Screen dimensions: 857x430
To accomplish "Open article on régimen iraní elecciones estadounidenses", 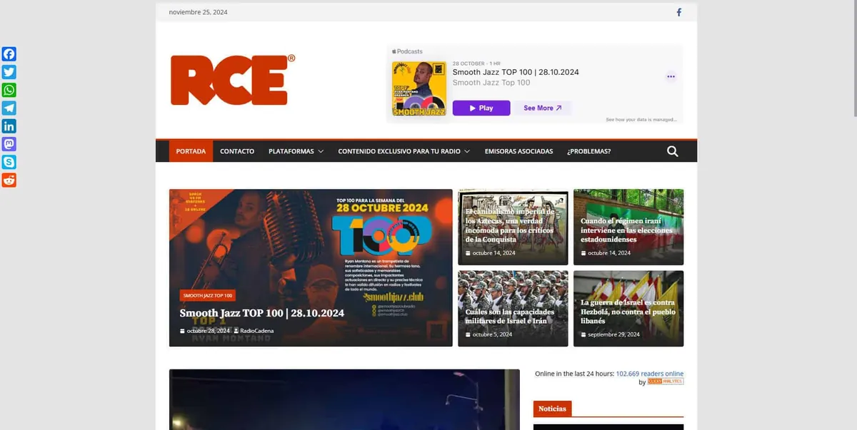I will [x=627, y=230].
